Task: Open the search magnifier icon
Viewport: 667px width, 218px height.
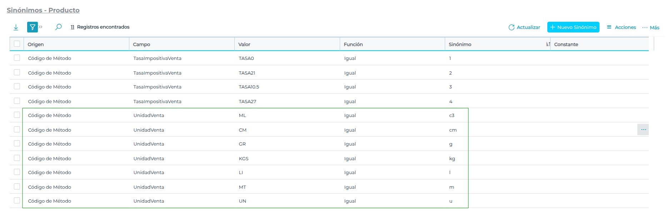Action: [59, 27]
